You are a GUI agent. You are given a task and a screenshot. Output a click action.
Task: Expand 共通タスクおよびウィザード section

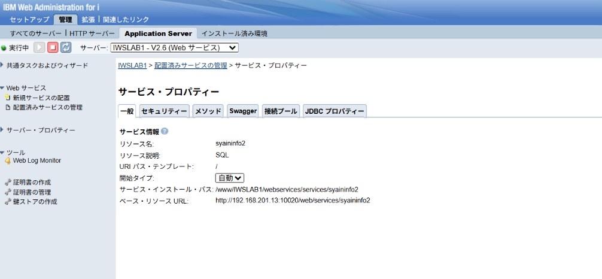[2, 65]
